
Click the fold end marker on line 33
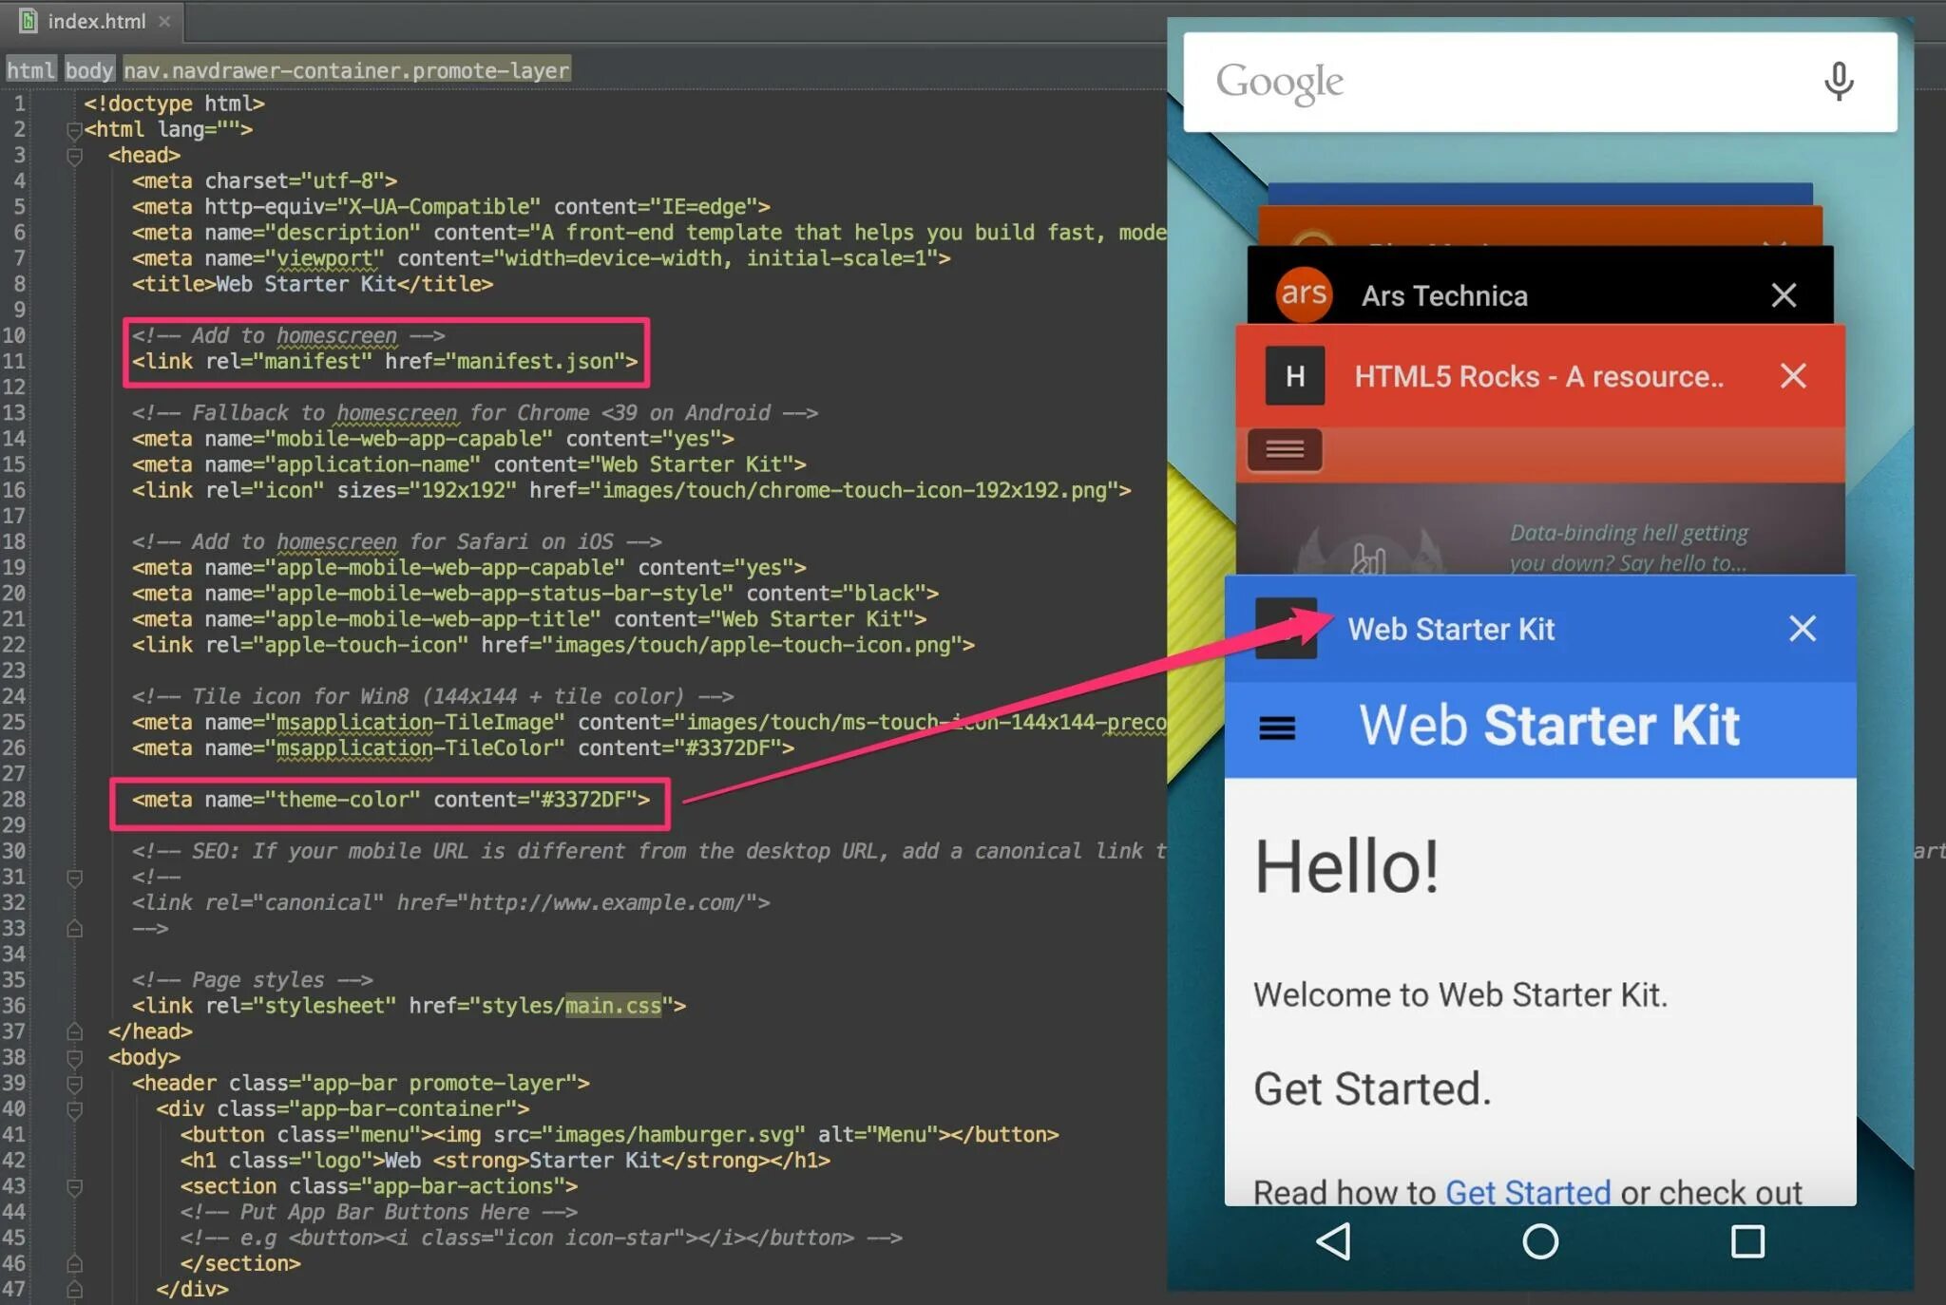[x=74, y=929]
